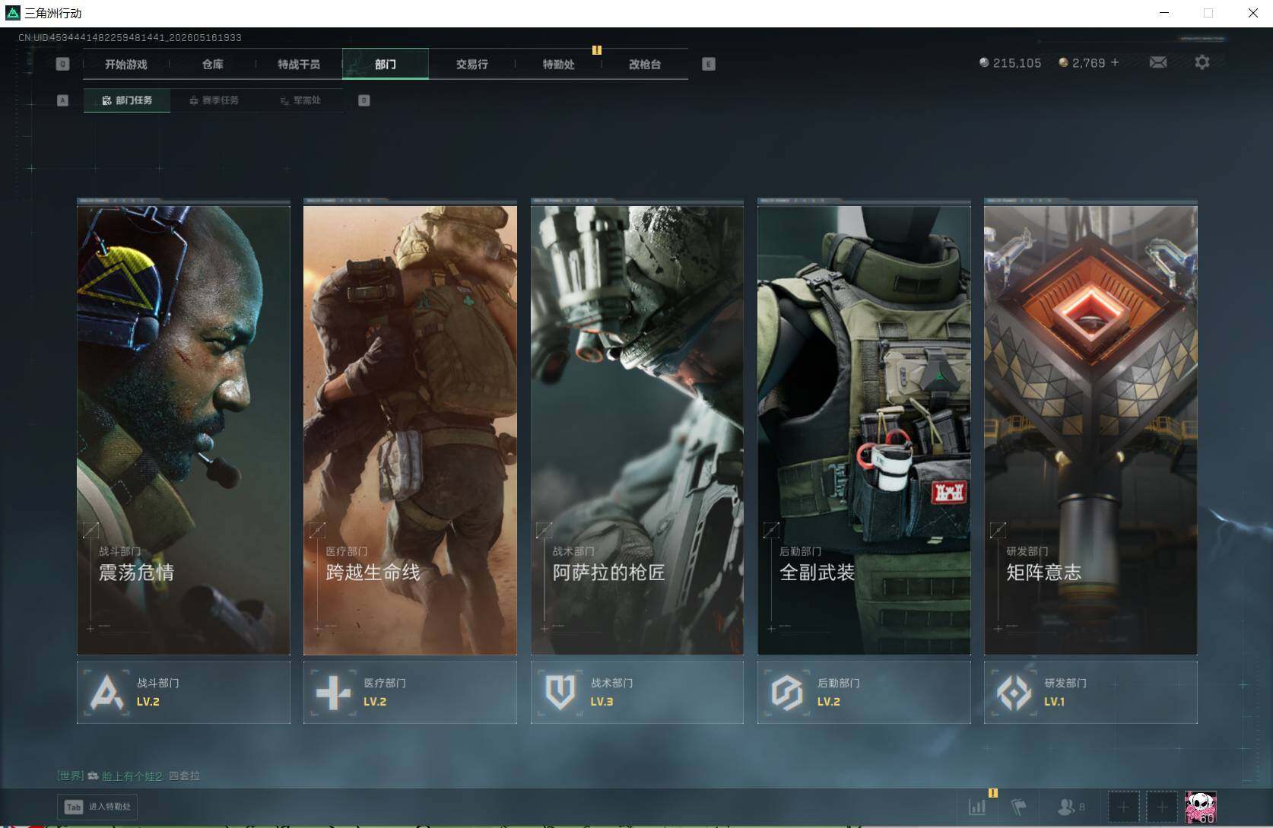Click the corner icon above 医疗部门 跨越生命线
The image size is (1273, 828).
pyautogui.click(x=317, y=530)
